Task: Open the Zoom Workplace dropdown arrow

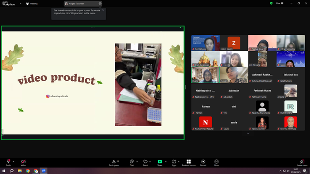Action: pyautogui.click(x=20, y=3)
